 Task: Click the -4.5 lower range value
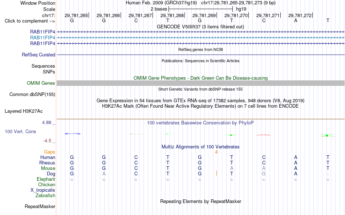[x=47, y=141]
